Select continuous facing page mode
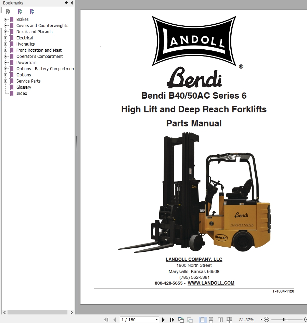Viewport: 307px width, 323px height. click(229, 320)
